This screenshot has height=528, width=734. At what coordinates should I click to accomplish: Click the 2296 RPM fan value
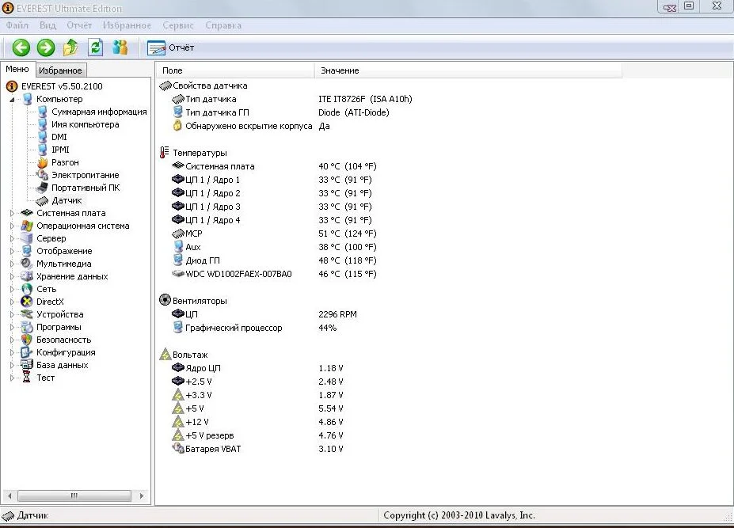[337, 314]
